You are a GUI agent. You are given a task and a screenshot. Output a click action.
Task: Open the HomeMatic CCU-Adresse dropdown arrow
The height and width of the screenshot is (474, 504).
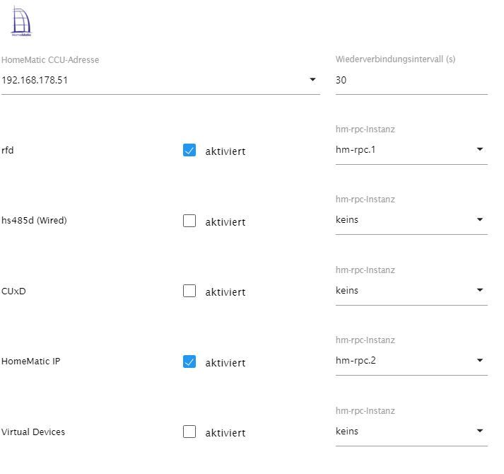[x=312, y=80]
